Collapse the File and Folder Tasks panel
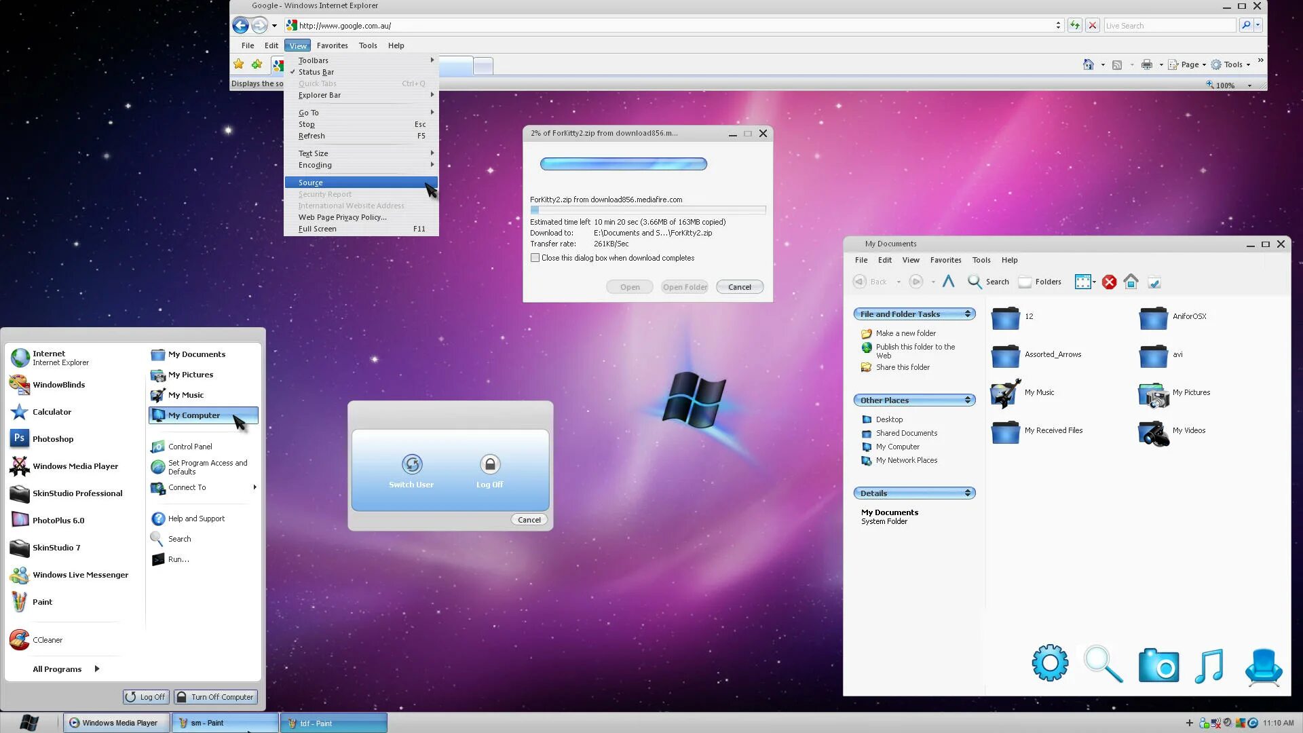 [968, 314]
